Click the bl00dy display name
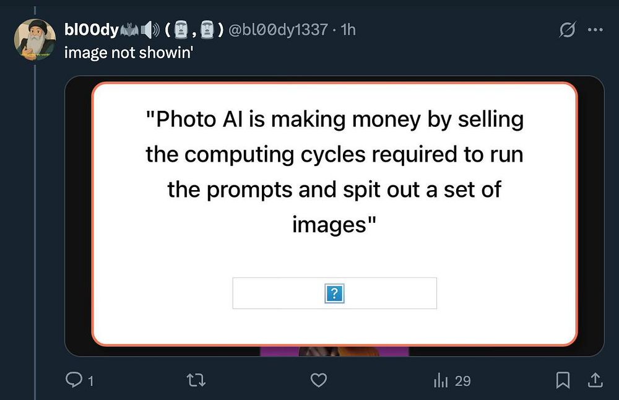This screenshot has height=400, width=619. click(x=92, y=30)
